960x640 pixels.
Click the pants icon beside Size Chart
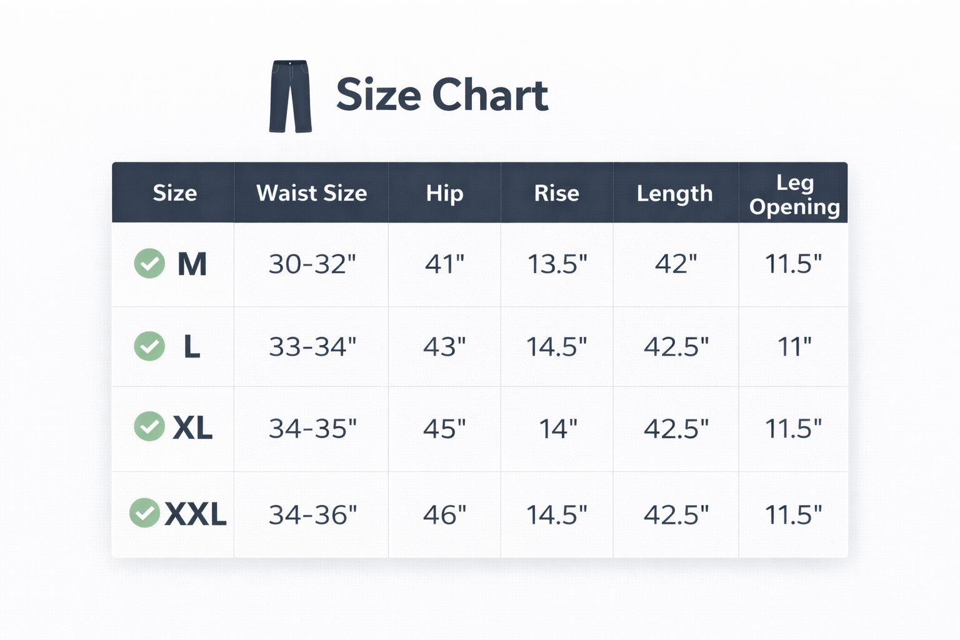point(290,96)
